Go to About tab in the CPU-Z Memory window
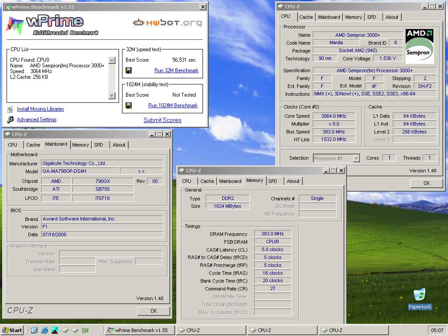Viewport: 448px width, 336px height. pos(293,181)
